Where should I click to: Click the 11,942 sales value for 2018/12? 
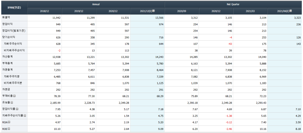pos(56,18)
